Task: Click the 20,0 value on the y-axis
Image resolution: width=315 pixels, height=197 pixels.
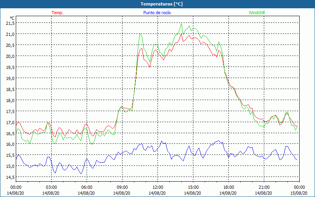Action: (x=10, y=56)
